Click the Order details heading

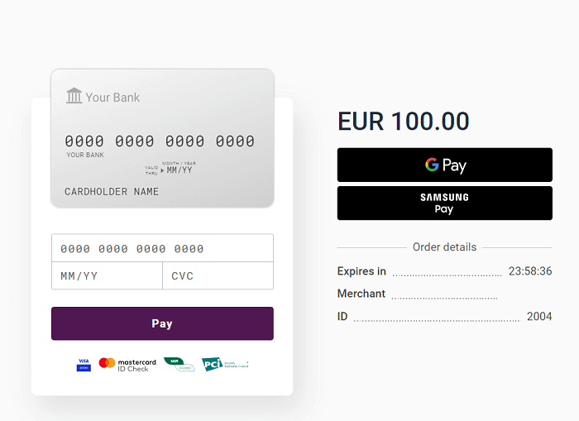click(444, 246)
